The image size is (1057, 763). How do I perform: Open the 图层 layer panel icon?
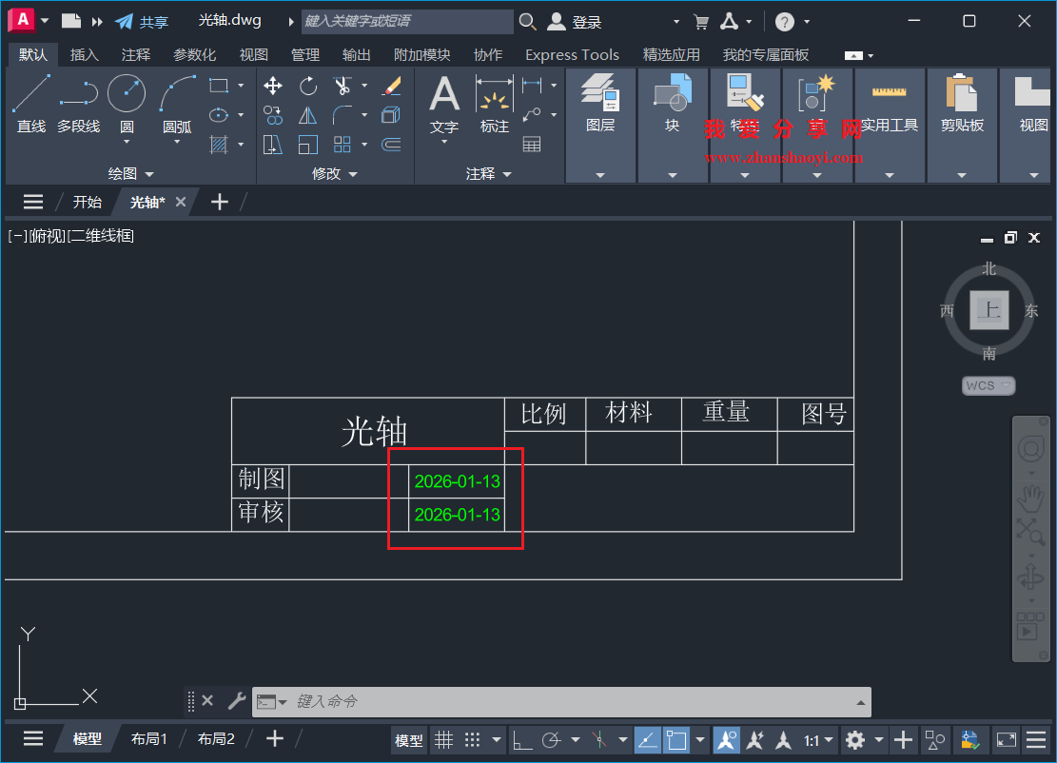coord(600,92)
